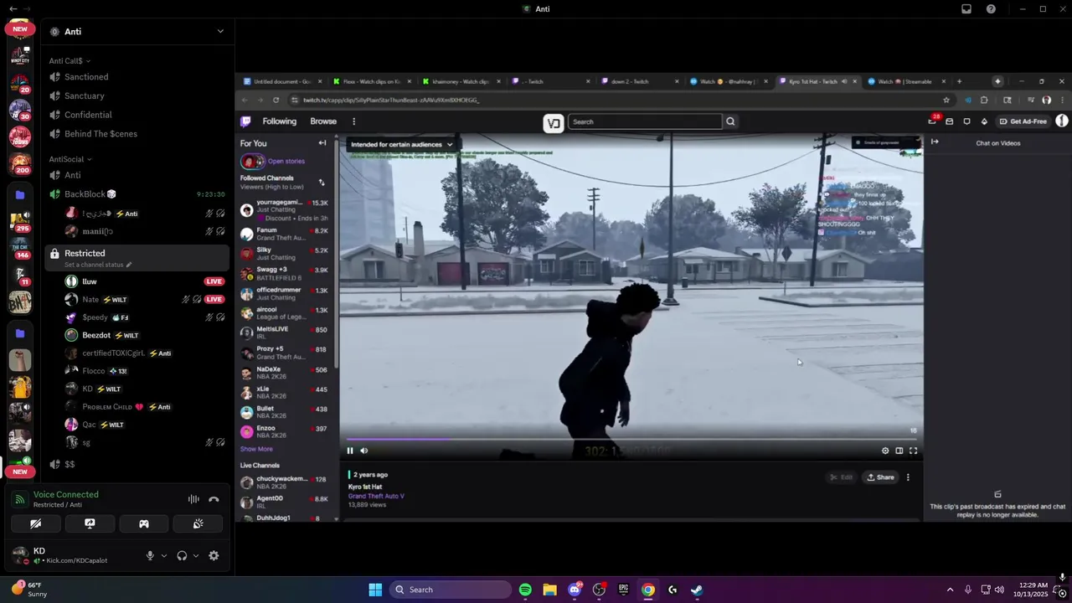Open Twitch notifications with red badge
The height and width of the screenshot is (603, 1072).
point(933,121)
